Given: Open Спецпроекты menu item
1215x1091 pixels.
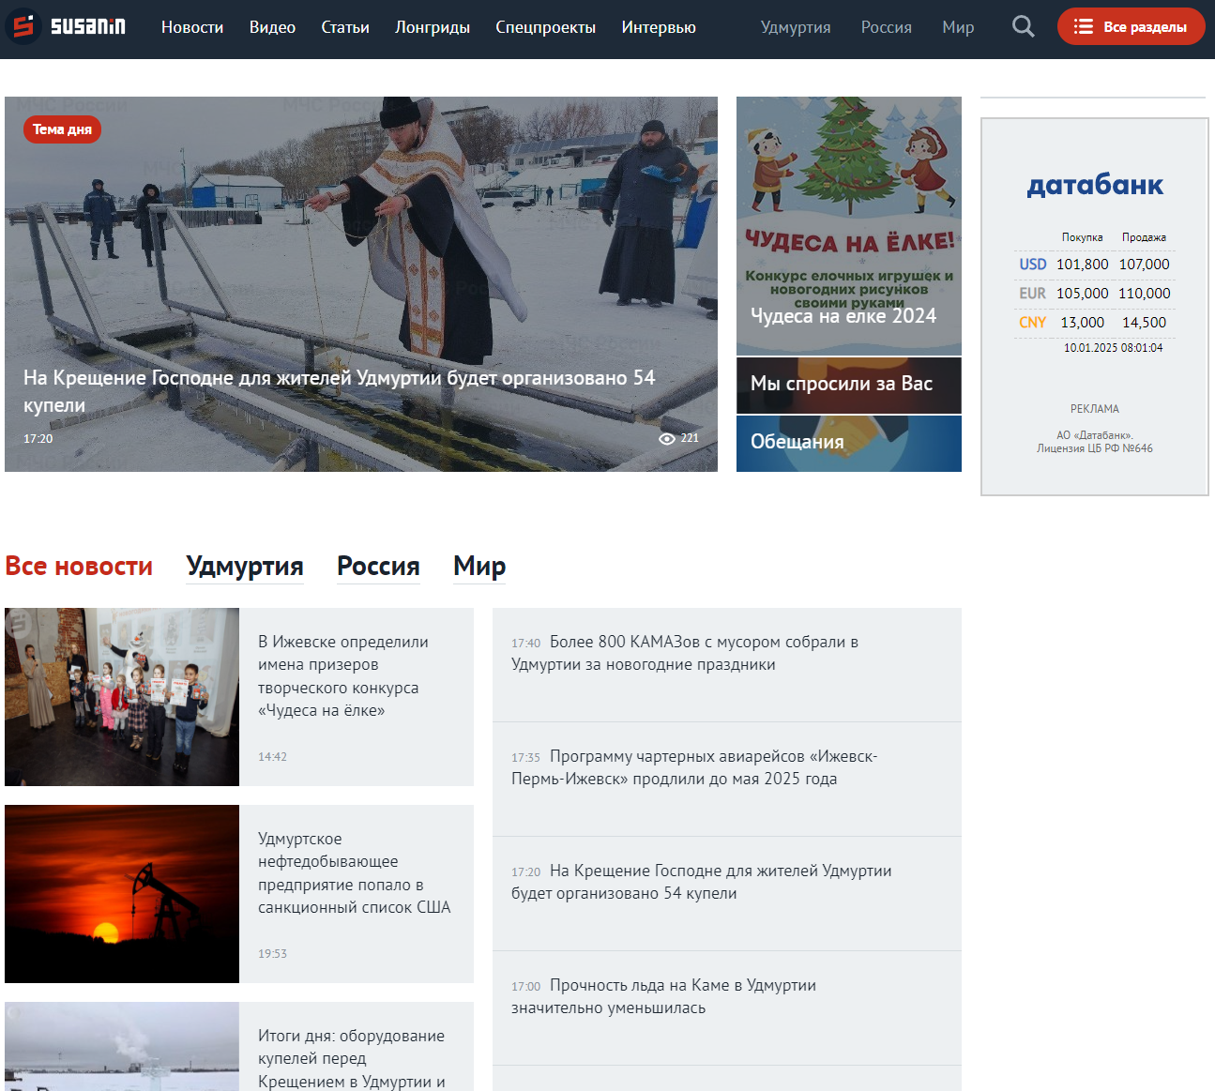Looking at the screenshot, I should tap(546, 27).
